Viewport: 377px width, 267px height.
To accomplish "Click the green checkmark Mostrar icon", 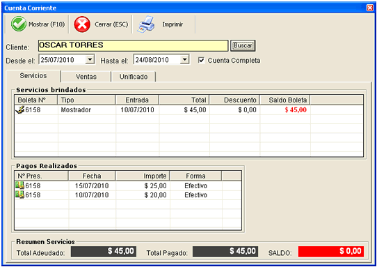I will [19, 24].
